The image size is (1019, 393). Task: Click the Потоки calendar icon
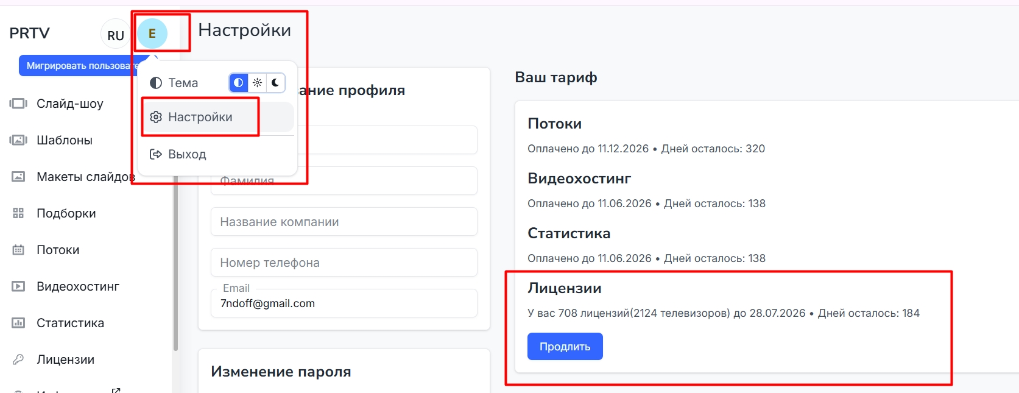pos(18,250)
